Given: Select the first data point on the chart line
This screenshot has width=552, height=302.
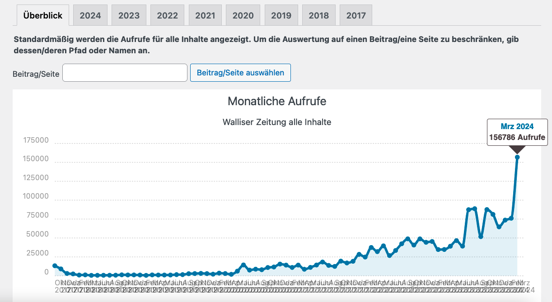Looking at the screenshot, I should click(x=55, y=266).
